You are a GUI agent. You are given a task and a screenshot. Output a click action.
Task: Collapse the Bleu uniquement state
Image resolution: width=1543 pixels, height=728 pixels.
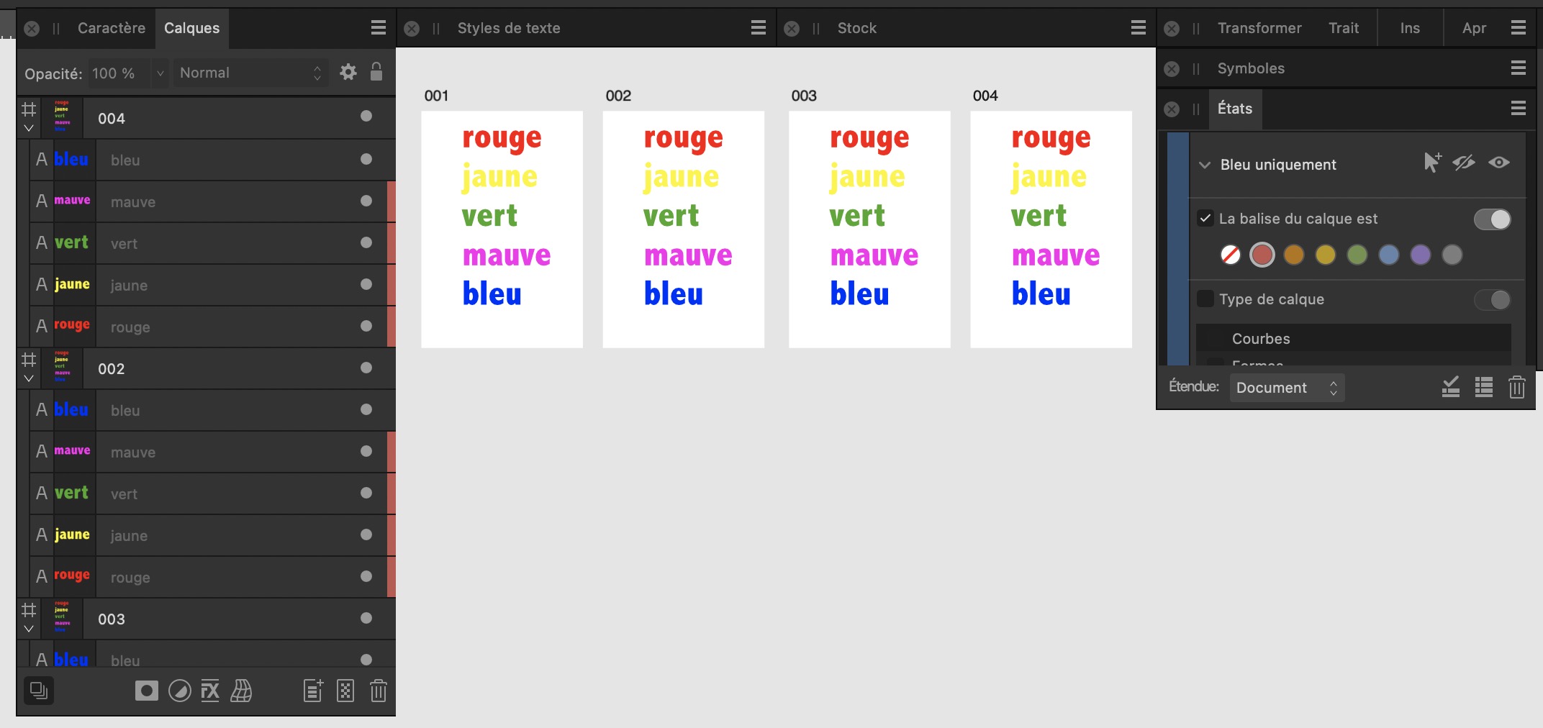coord(1205,165)
